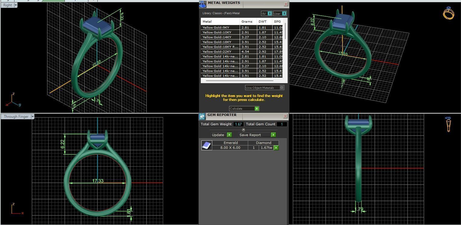Image resolution: width=461 pixels, height=225 pixels.
Task: Click the DWT column header
Action: pyautogui.click(x=264, y=22)
